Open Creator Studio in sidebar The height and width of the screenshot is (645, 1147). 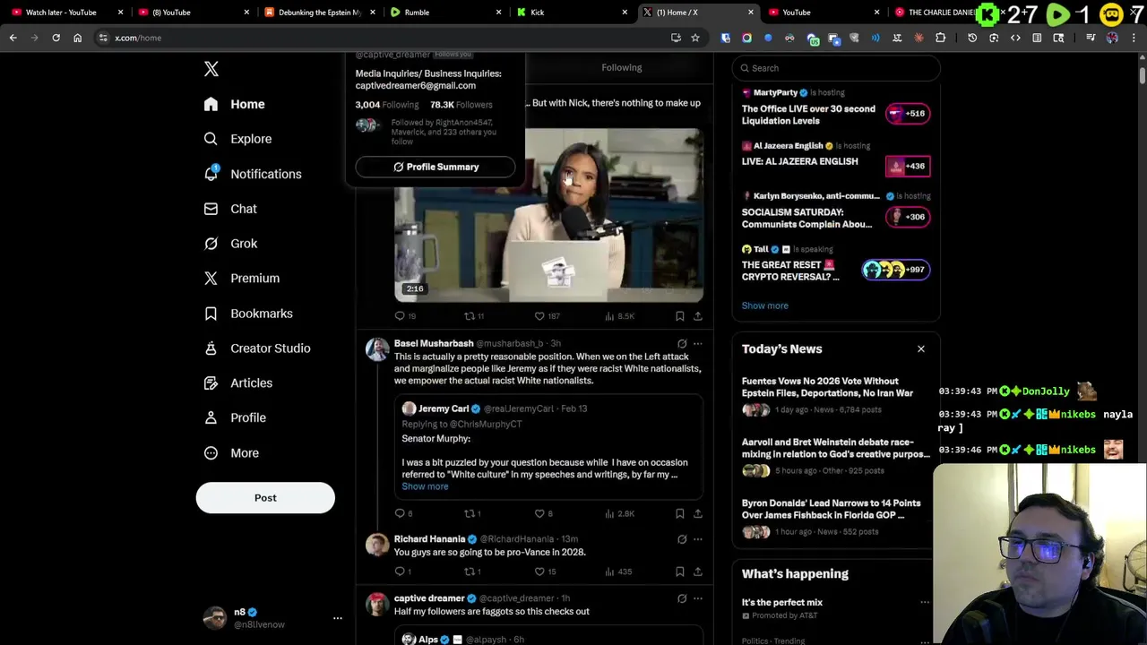256,348
